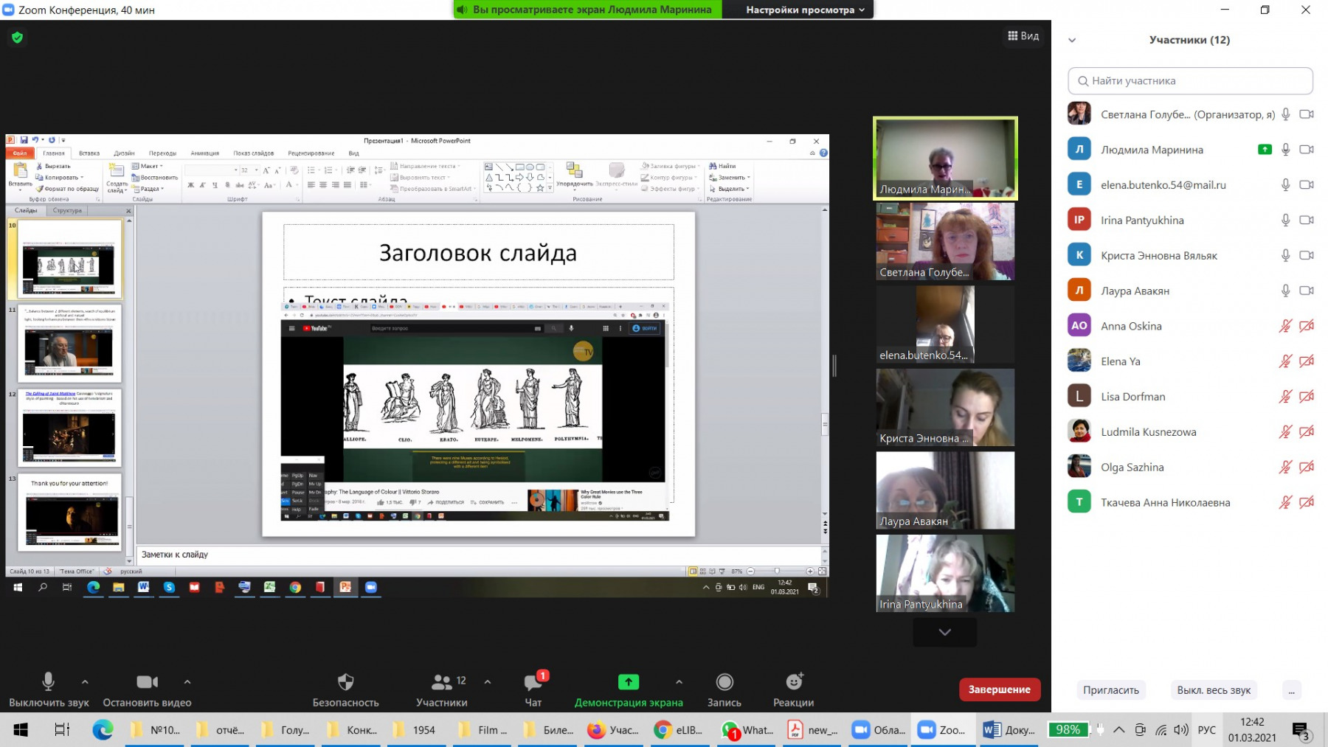Click the red Завершение end button

pos(999,689)
